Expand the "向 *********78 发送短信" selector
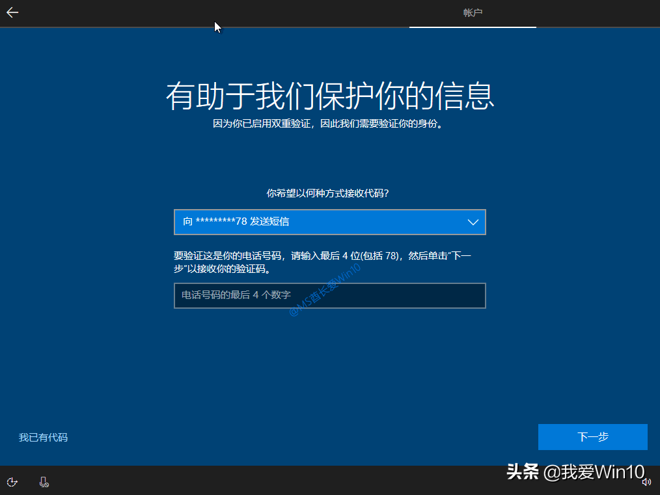 pyautogui.click(x=329, y=221)
